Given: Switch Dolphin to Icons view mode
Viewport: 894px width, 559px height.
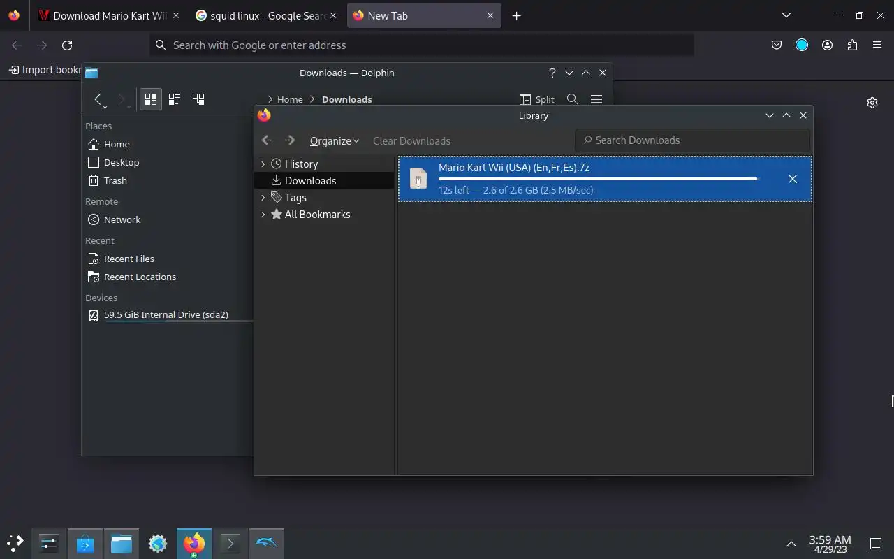Looking at the screenshot, I should point(150,99).
